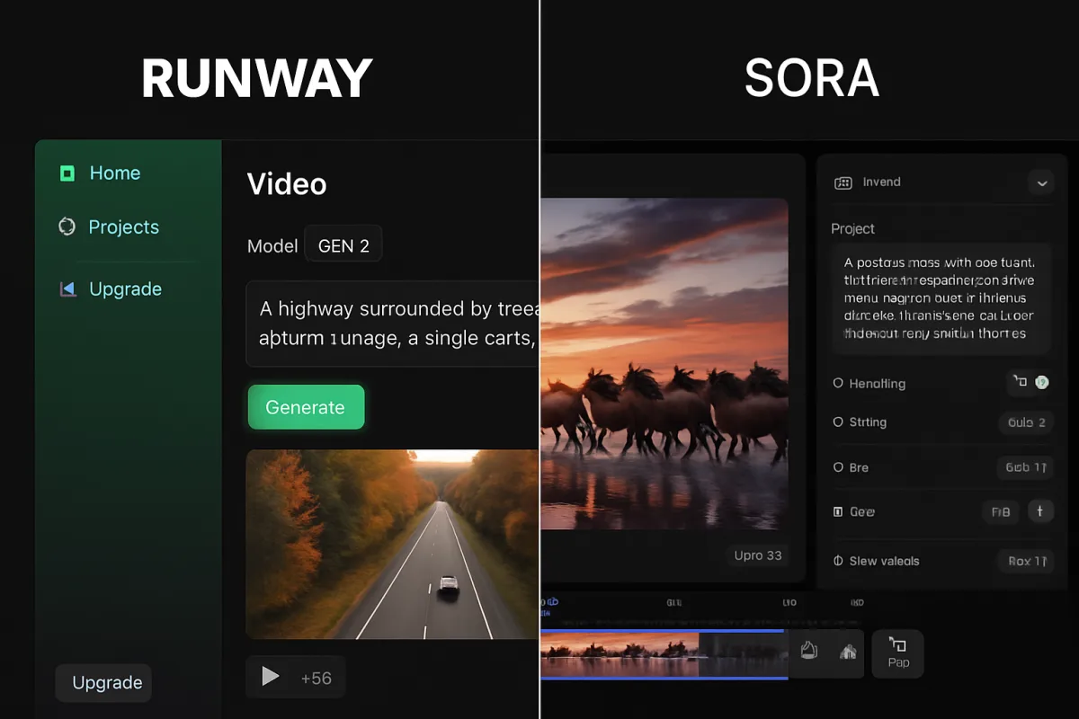Select the Henolting radio option
This screenshot has width=1079, height=719.
tap(838, 383)
